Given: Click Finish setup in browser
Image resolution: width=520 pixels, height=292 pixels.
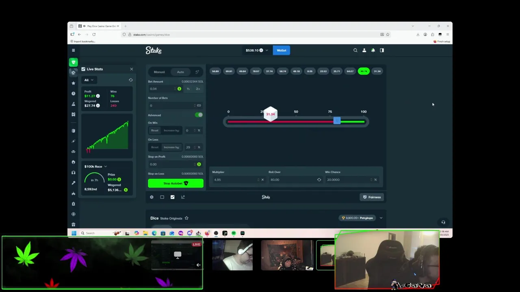Looking at the screenshot, I should [x=442, y=41].
